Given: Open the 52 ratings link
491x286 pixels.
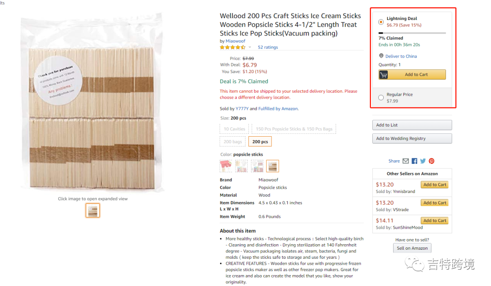Looking at the screenshot, I should (268, 47).
